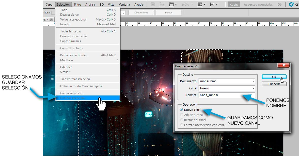The height and width of the screenshot is (156, 299).
Task: Open the Ventana menu
Action: (x=124, y=4)
